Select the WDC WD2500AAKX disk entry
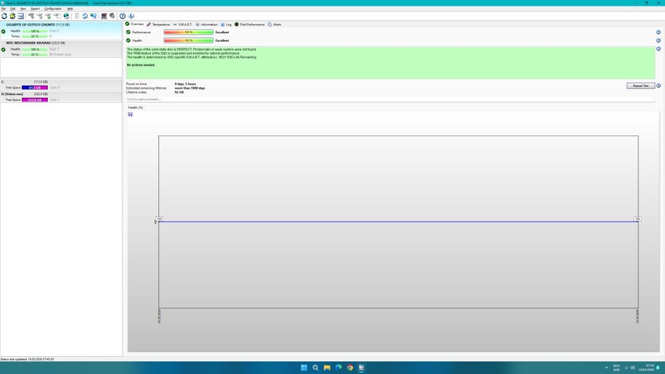This screenshot has height=374, width=665. [61, 48]
